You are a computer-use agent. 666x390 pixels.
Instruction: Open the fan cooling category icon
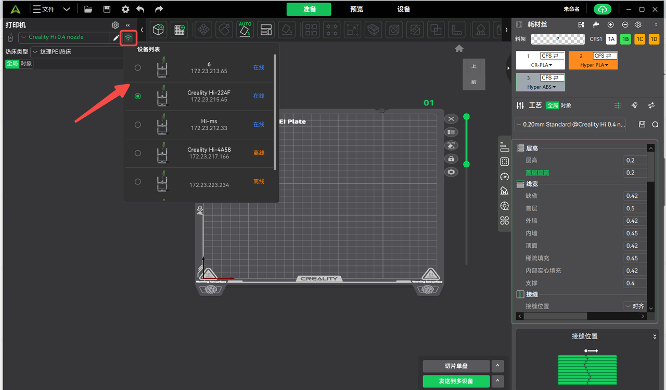tap(504, 220)
